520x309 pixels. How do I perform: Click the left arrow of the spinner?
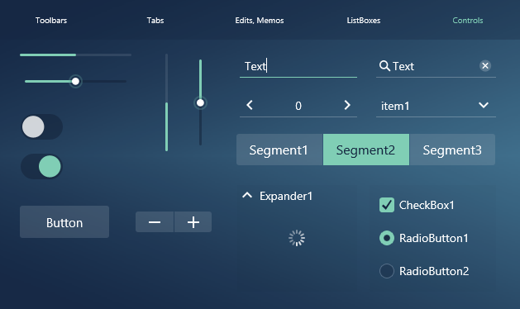[250, 105]
